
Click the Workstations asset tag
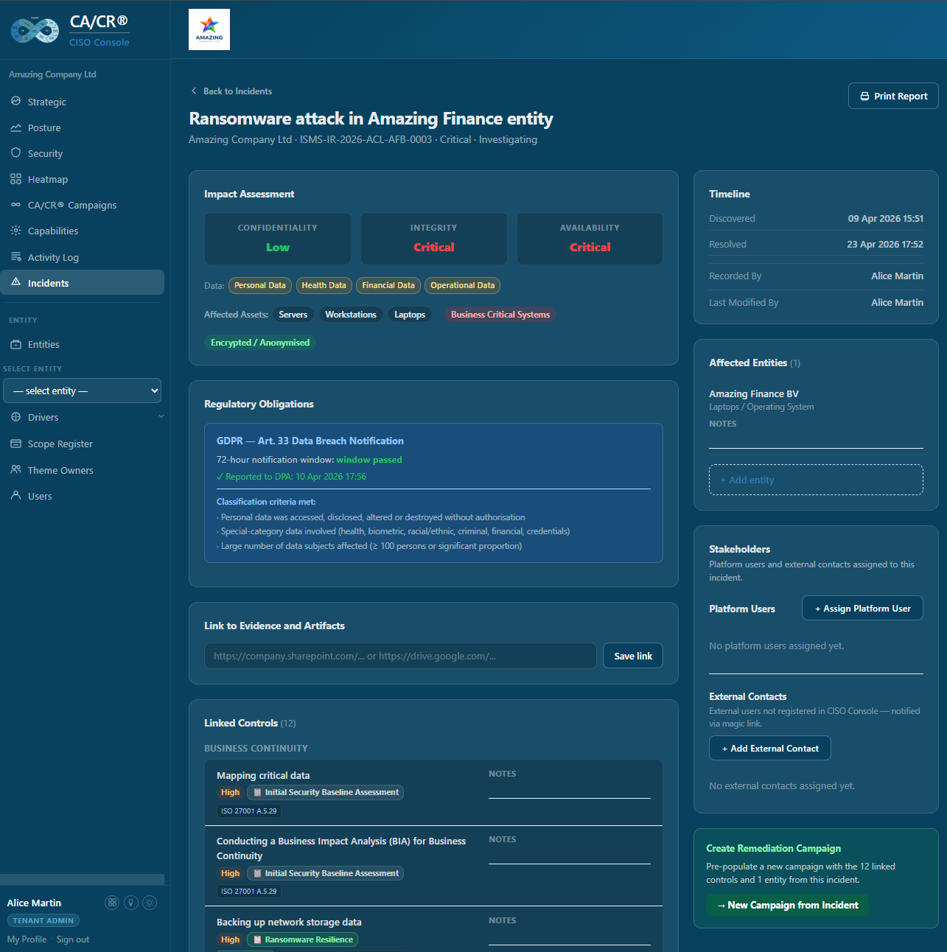pos(351,315)
